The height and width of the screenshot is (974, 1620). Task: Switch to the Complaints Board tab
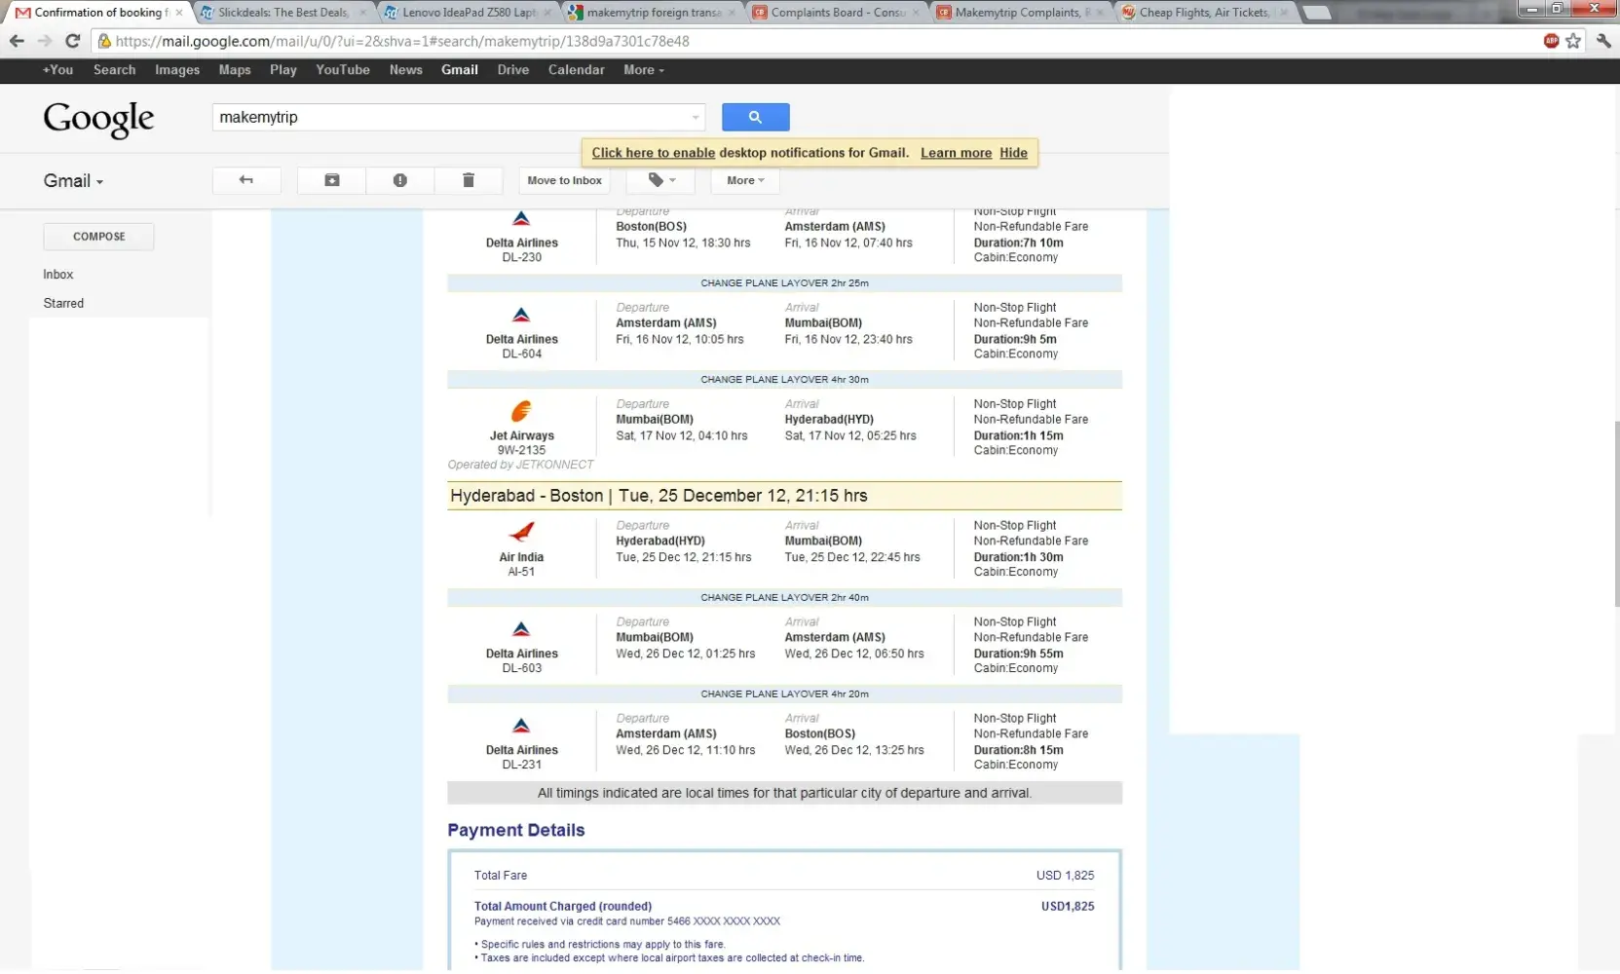838,13
